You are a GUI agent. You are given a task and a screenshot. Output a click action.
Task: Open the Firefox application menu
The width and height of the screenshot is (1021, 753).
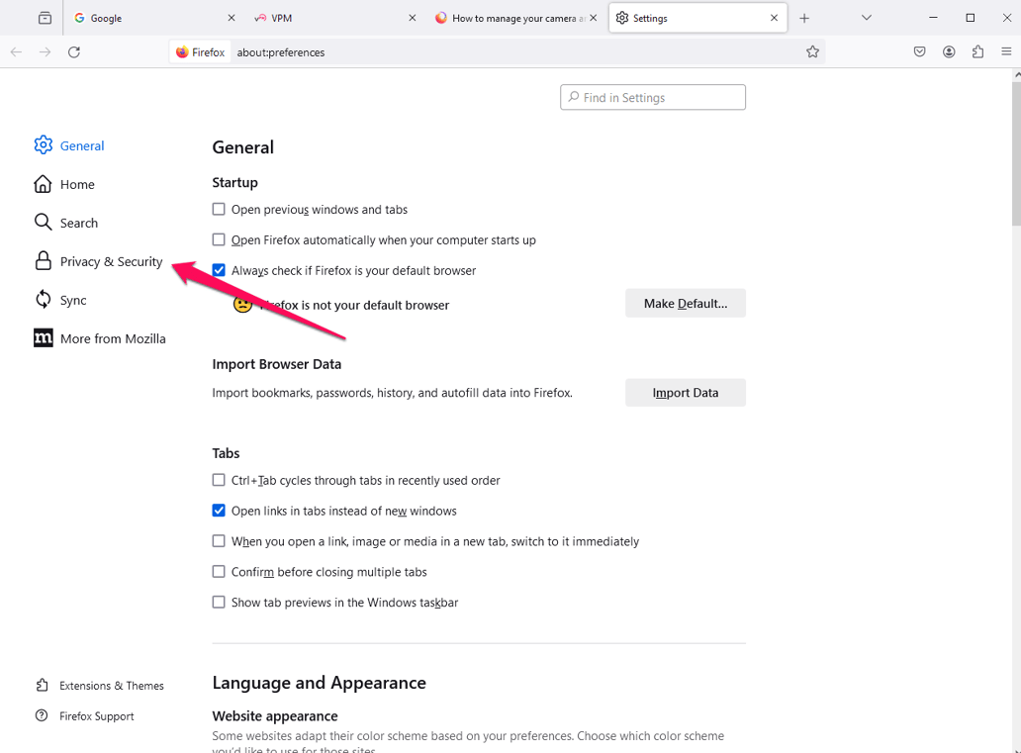point(1007,51)
